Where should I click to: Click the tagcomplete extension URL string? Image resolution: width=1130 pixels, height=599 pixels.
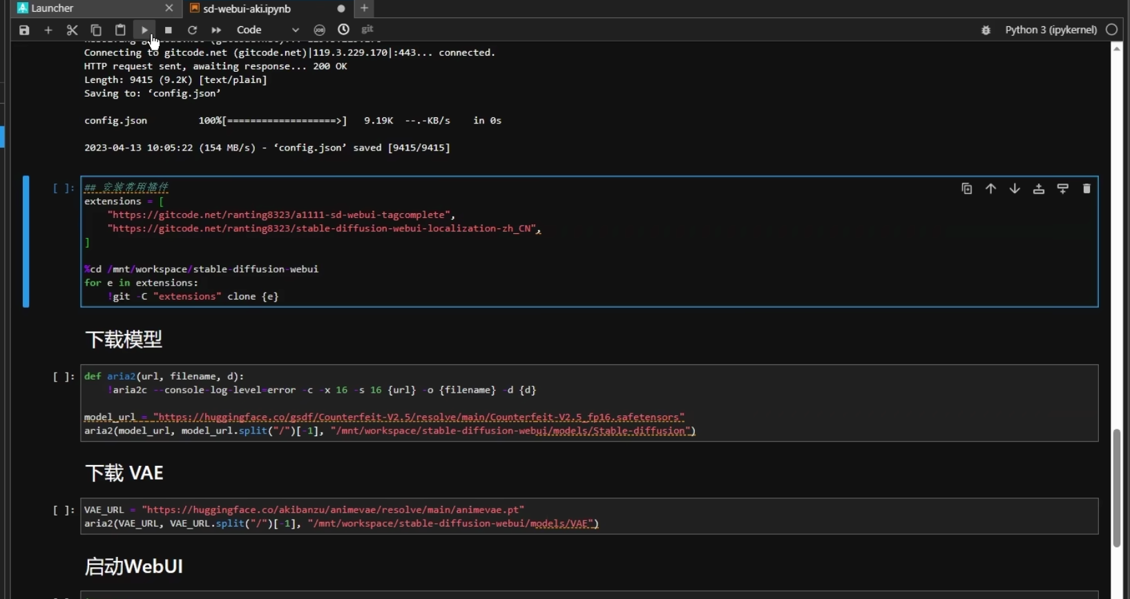[x=280, y=215]
